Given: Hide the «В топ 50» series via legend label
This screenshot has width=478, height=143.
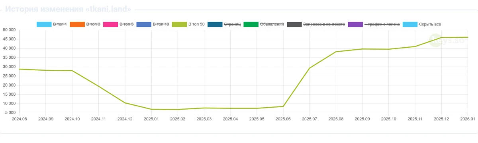Looking at the screenshot, I should click(x=196, y=24).
